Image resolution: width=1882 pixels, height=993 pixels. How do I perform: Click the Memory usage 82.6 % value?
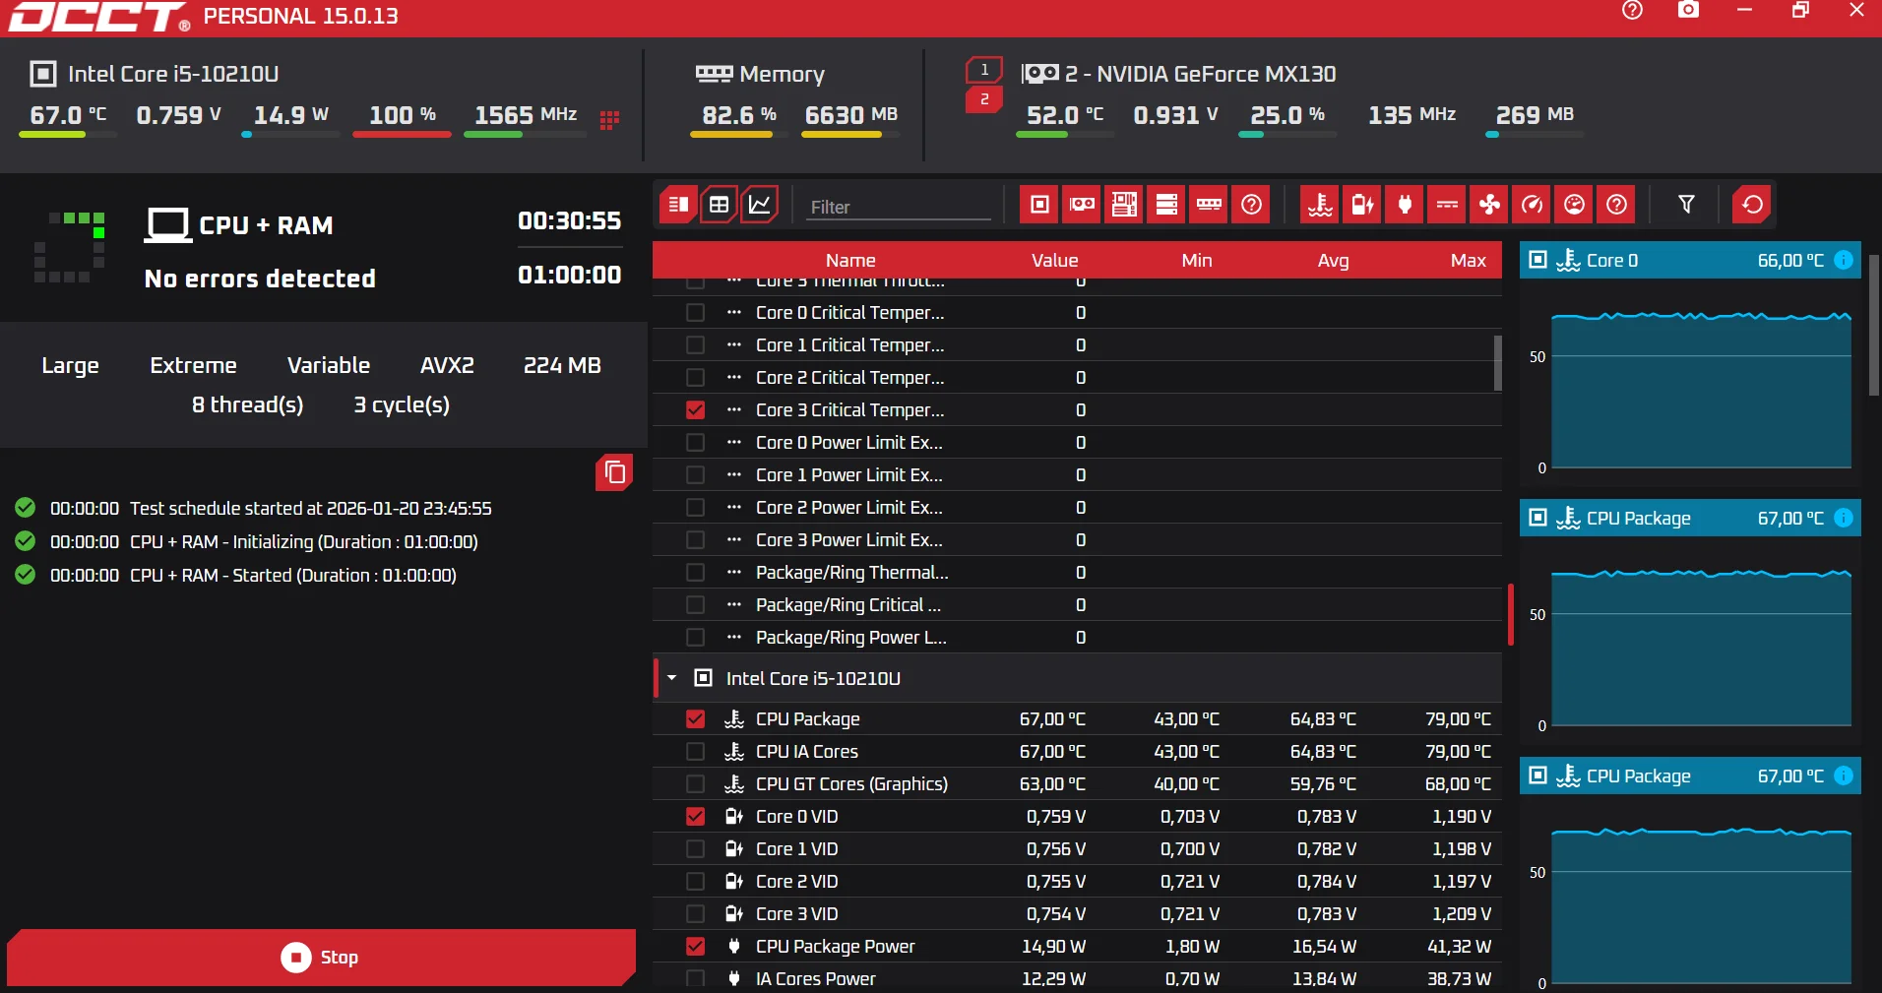(x=739, y=115)
